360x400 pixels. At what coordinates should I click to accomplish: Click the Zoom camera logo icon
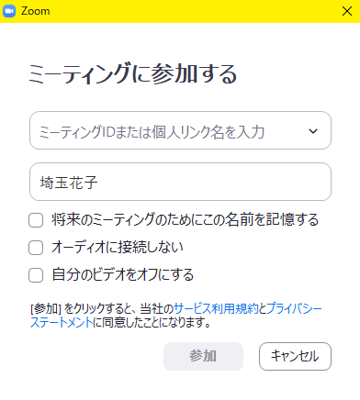(9, 11)
